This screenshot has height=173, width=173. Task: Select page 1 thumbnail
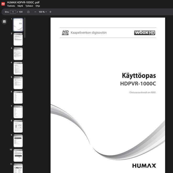click(x=18, y=25)
